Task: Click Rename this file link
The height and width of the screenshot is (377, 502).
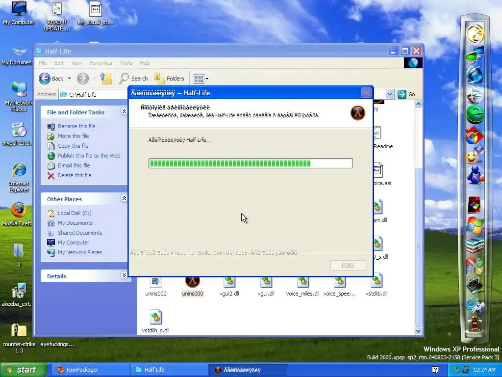Action: tap(76, 126)
